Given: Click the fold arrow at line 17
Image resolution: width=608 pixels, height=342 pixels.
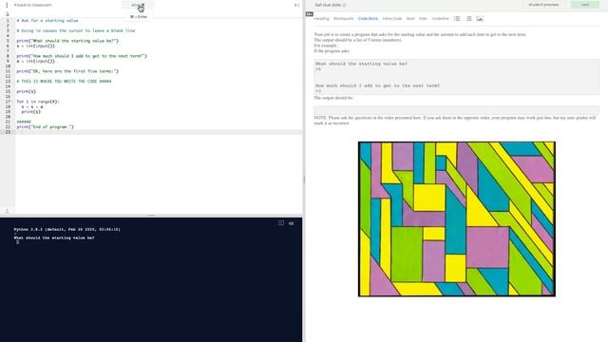Looking at the screenshot, I should (12, 102).
